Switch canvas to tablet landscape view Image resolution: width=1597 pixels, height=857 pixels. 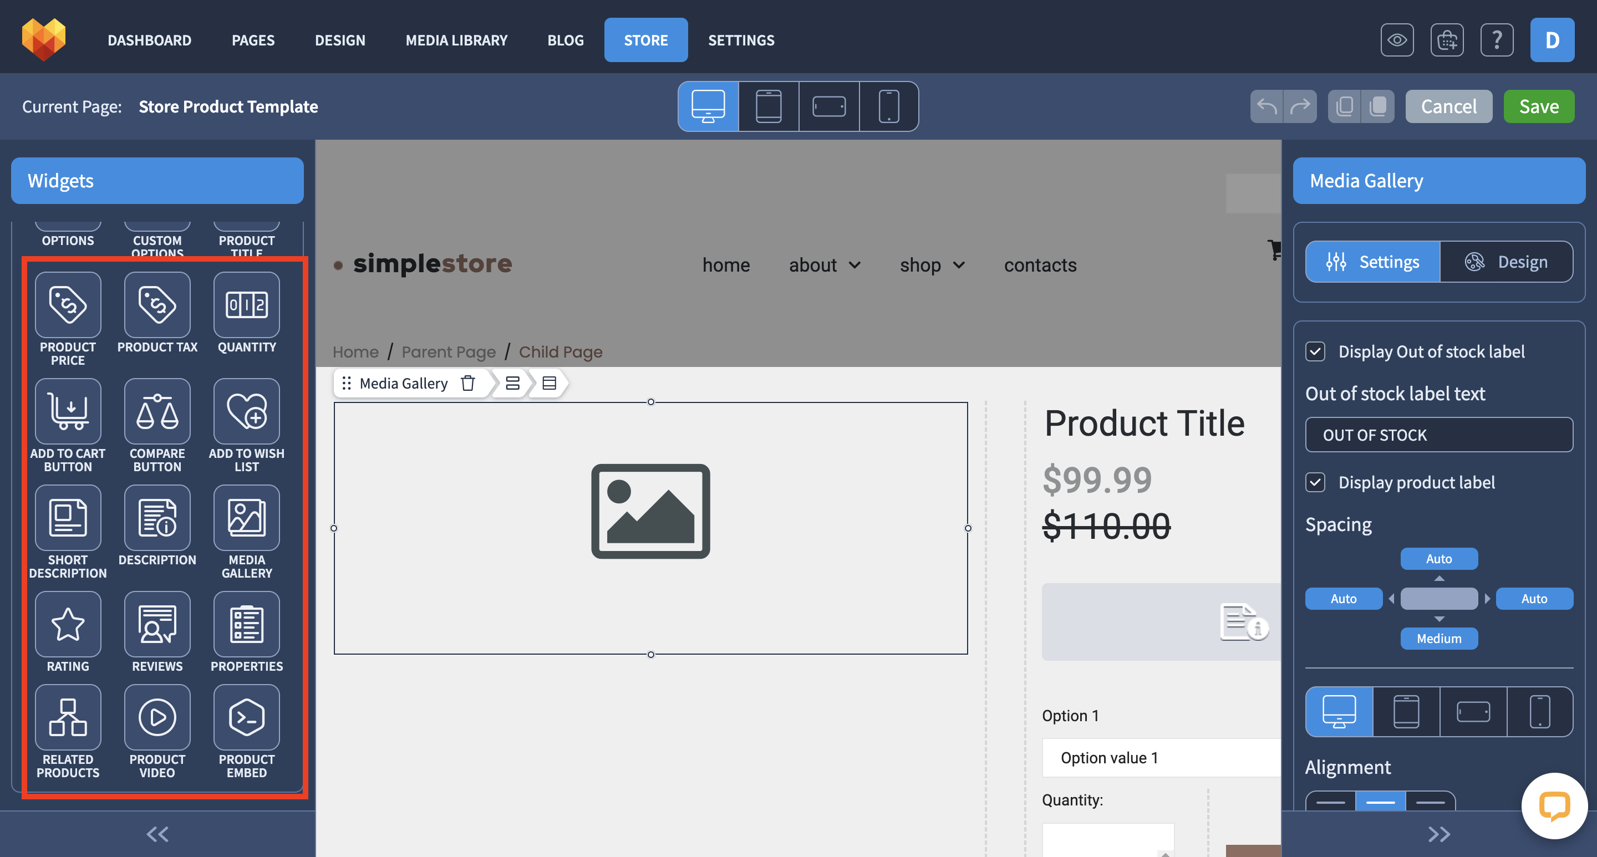pos(829,106)
